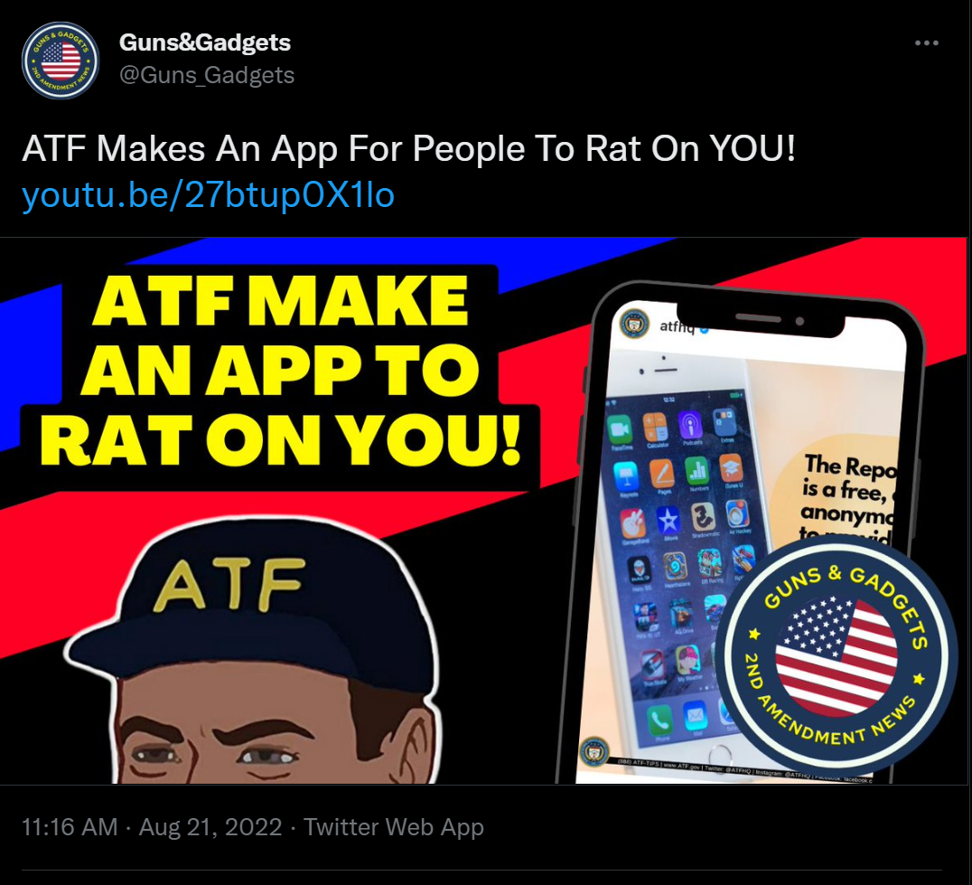
Task: Open the @Guns_Gadgets handle link
Action: point(207,75)
